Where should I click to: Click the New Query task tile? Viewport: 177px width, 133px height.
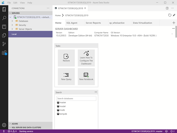click(x=66, y=76)
